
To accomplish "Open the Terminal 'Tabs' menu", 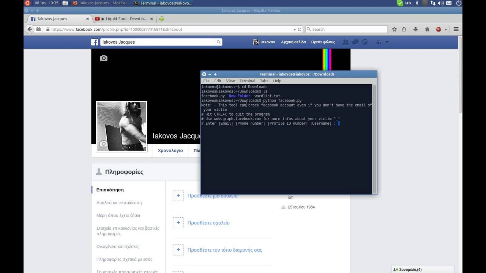I will click(264, 81).
